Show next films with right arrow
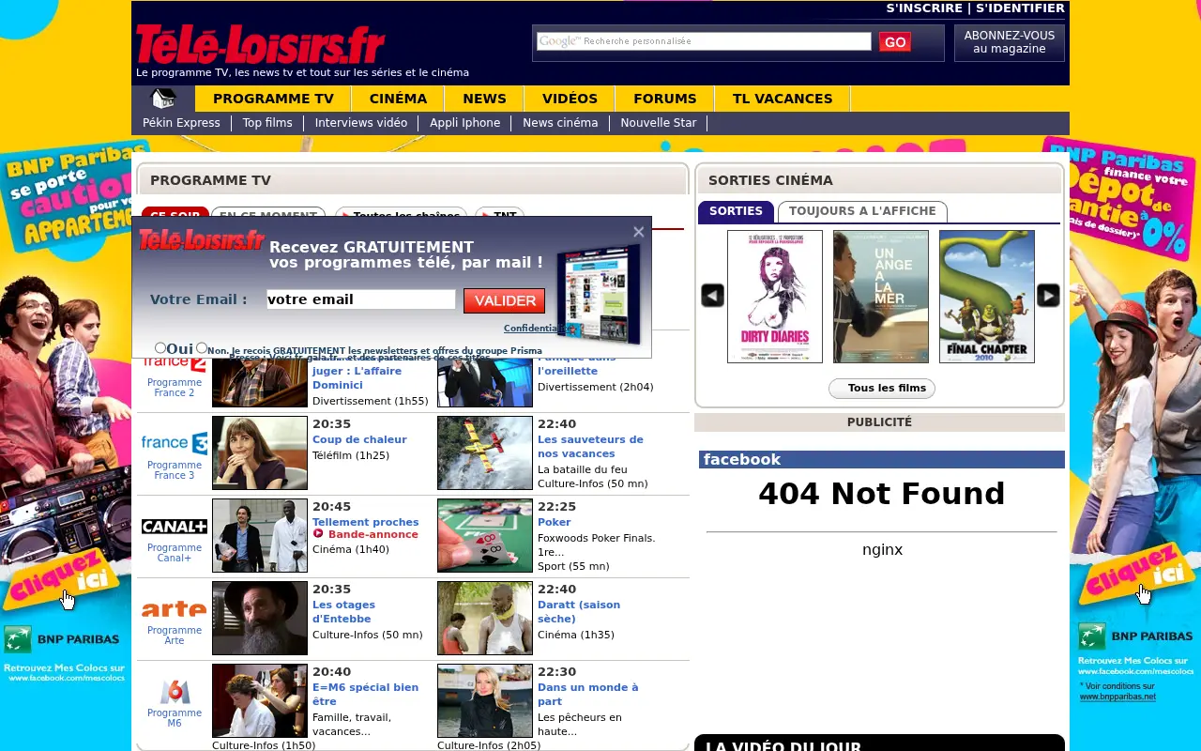 click(1048, 296)
